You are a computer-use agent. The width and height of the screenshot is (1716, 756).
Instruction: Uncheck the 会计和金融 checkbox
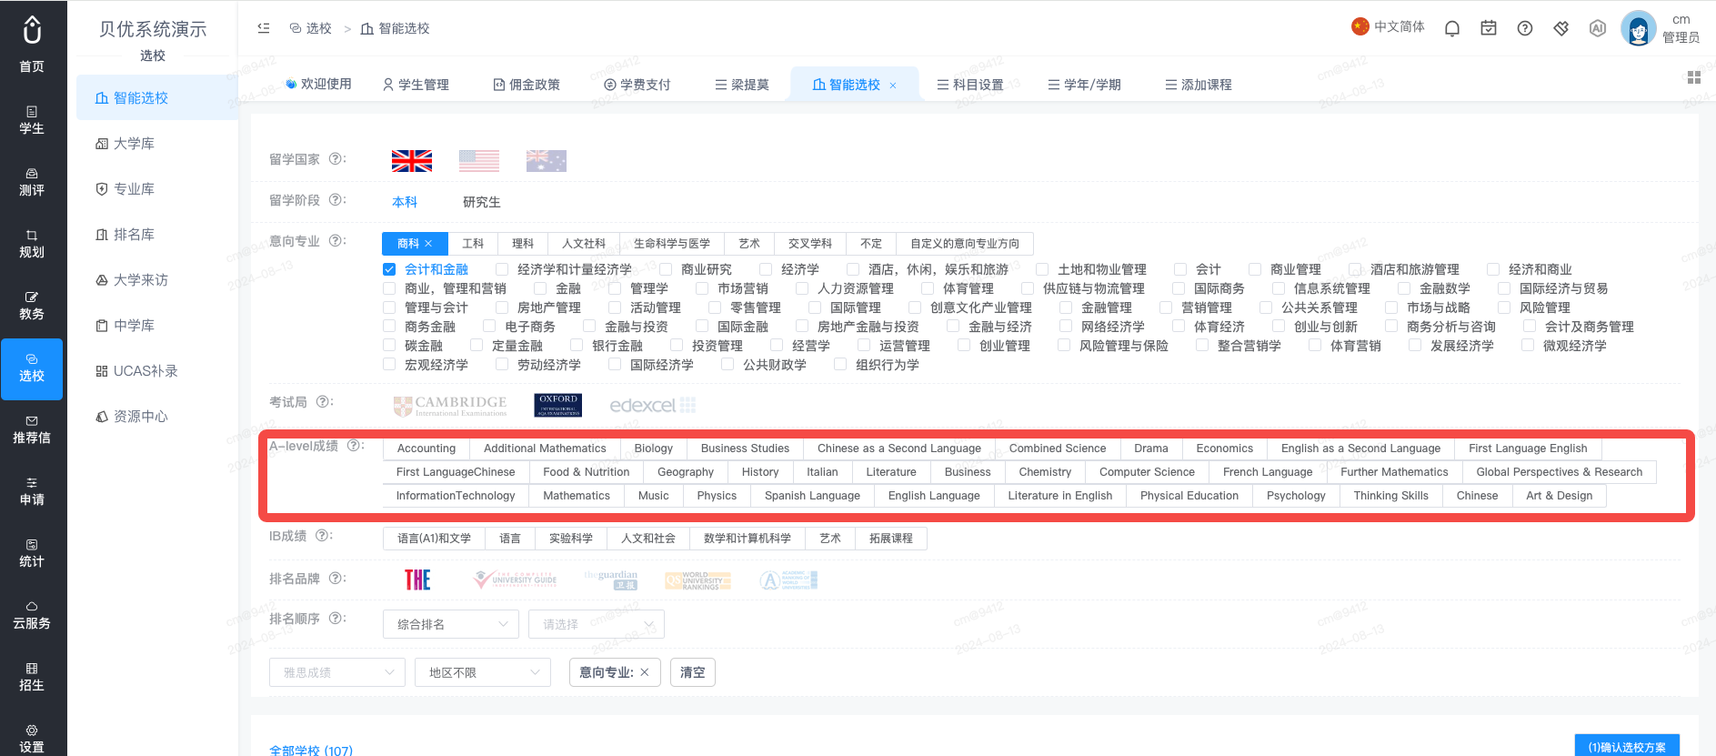[389, 269]
